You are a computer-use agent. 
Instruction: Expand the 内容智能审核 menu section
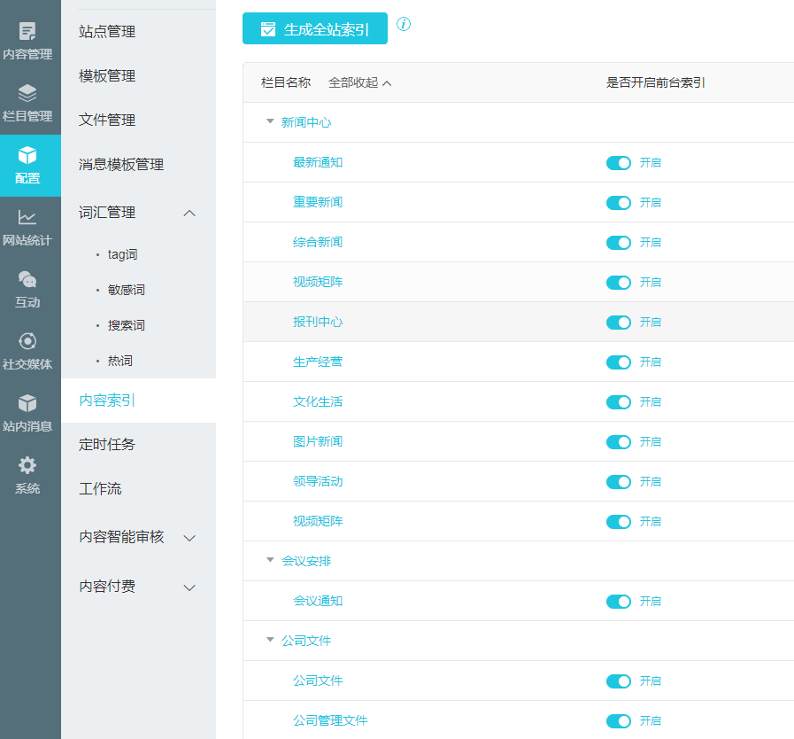(x=189, y=538)
